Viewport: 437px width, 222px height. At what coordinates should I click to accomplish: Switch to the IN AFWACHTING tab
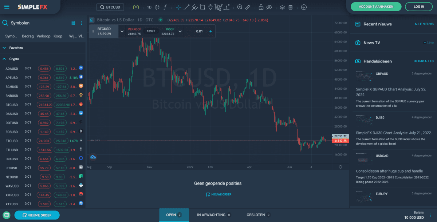click(214, 215)
